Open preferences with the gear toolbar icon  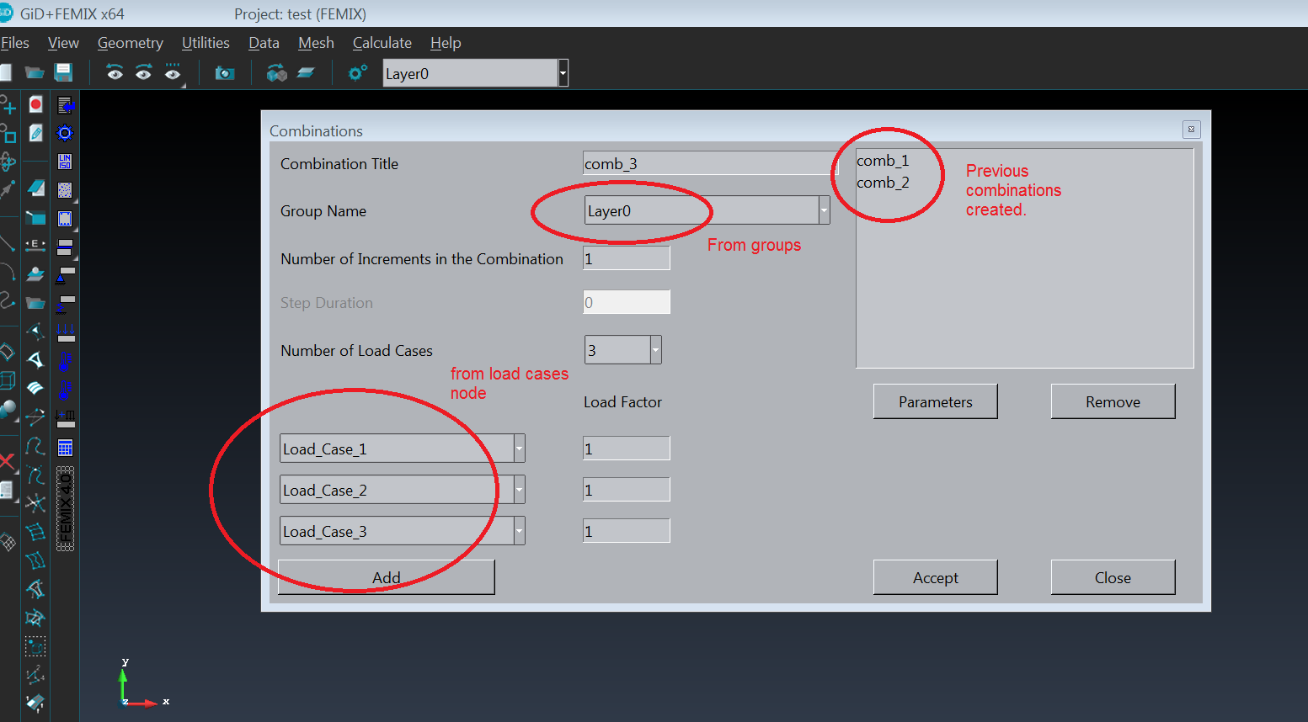point(357,73)
